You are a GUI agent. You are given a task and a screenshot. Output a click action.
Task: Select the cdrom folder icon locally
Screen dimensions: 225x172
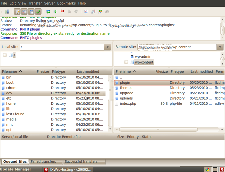click(3, 88)
